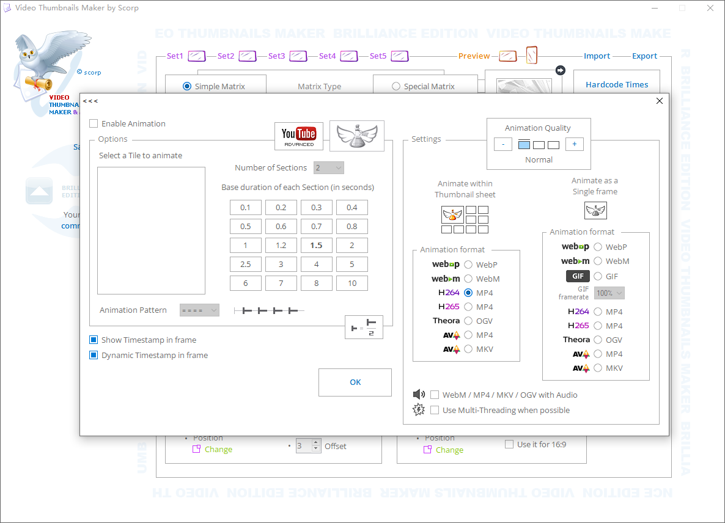Increase Animation Quality with the plus button
The image size is (725, 523).
point(574,144)
